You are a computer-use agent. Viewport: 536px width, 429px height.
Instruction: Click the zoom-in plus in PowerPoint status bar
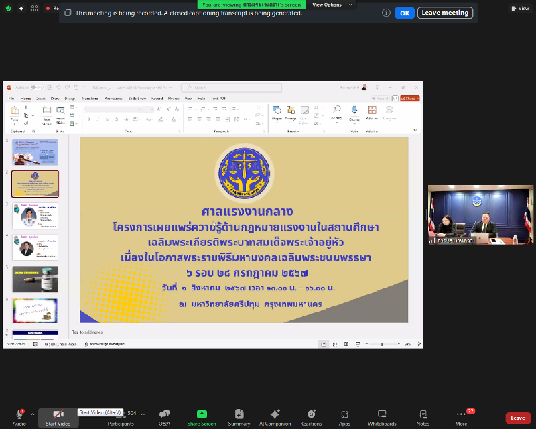pyautogui.click(x=399, y=344)
